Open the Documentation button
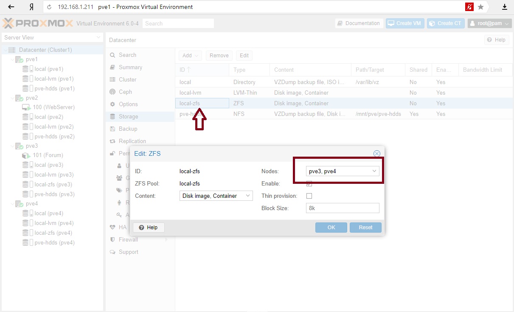Image resolution: width=514 pixels, height=312 pixels. 359,23
